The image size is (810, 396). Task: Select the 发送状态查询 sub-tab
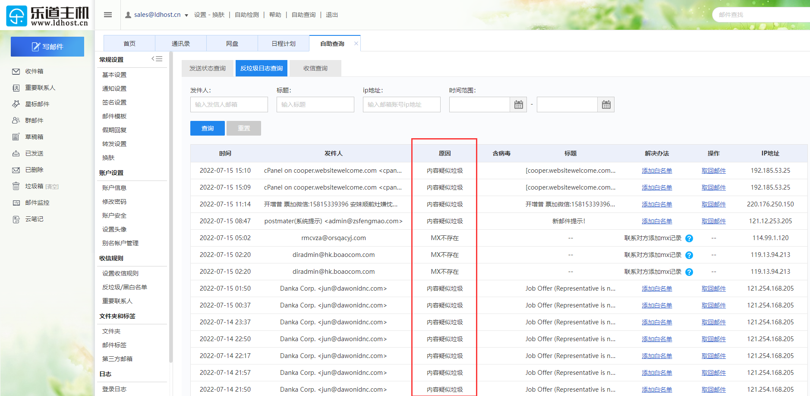[208, 68]
